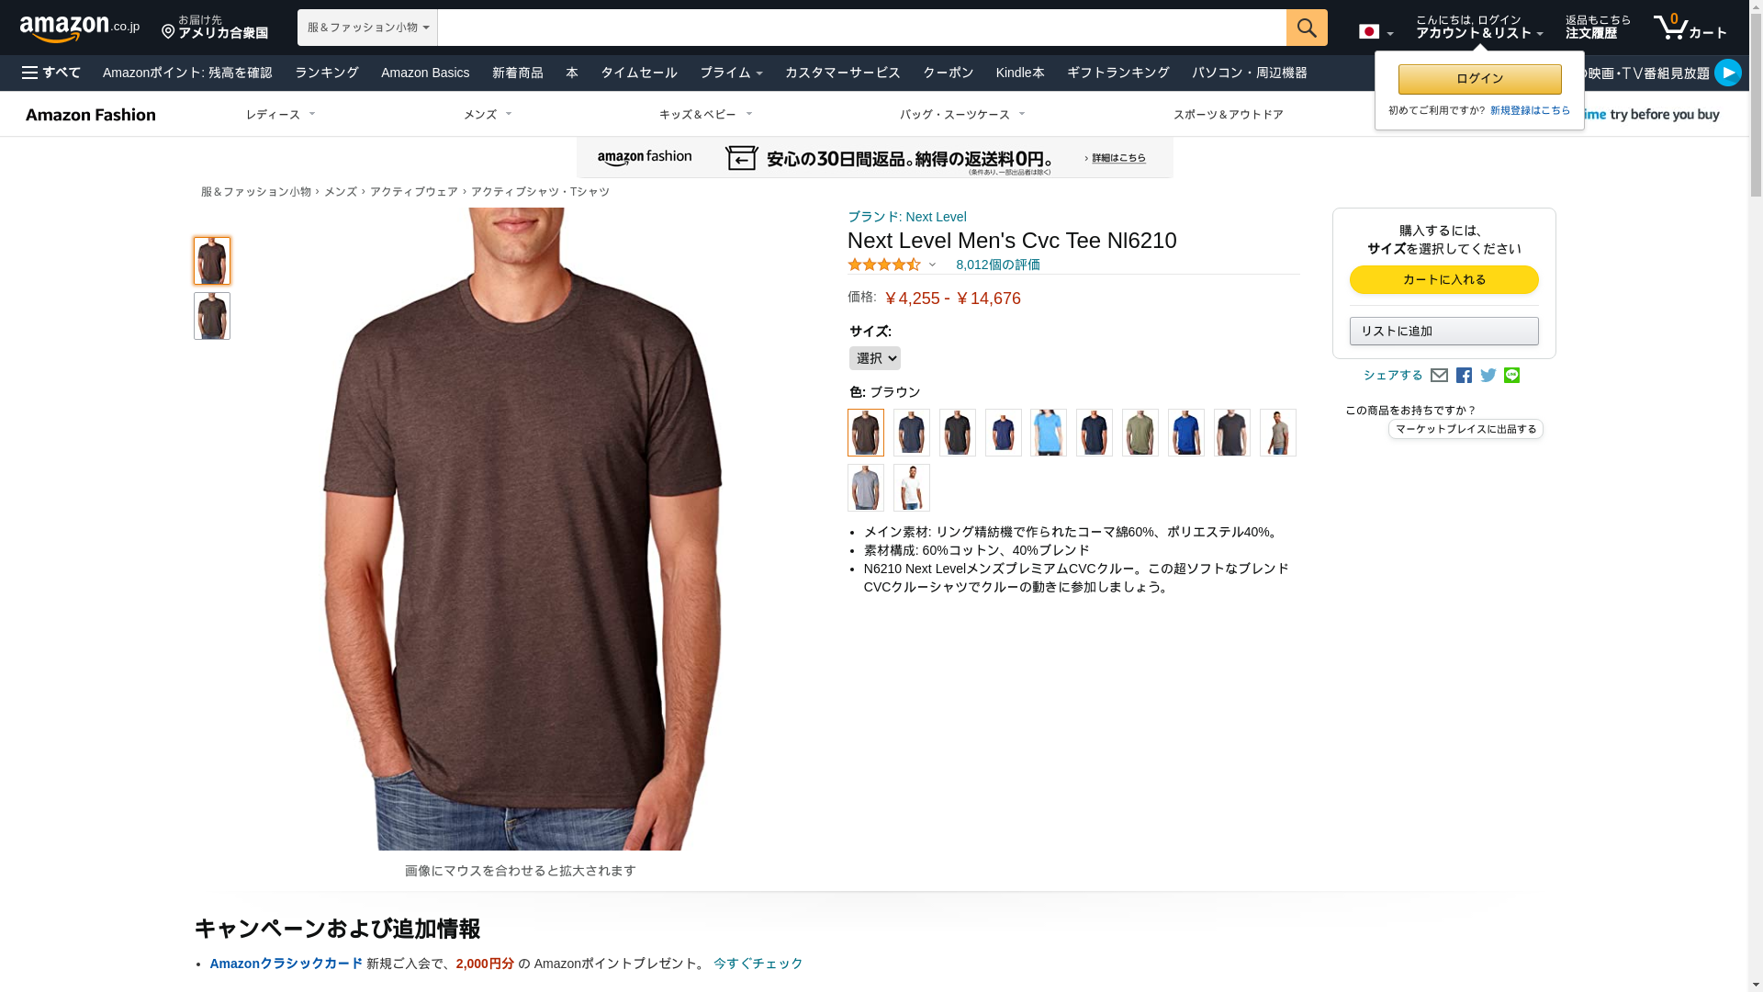Share product on Facebook icon
Image resolution: width=1763 pixels, height=992 pixels.
click(1464, 375)
